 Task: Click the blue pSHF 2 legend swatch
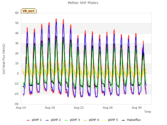47,120
